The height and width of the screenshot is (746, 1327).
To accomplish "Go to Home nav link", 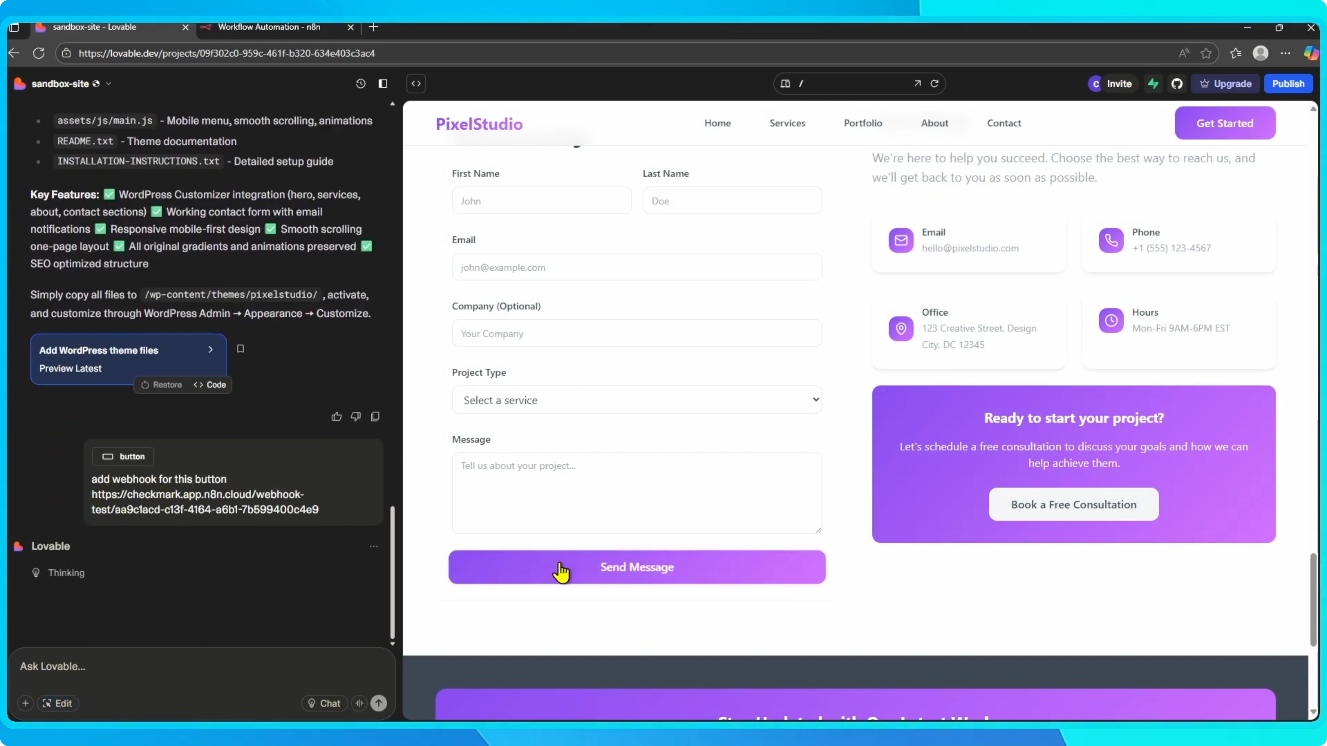I will 718,123.
